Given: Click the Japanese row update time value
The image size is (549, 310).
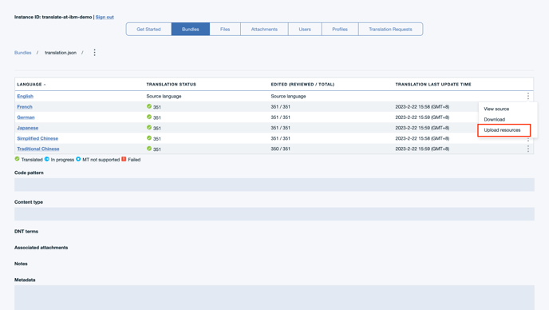Looking at the screenshot, I should 422,128.
